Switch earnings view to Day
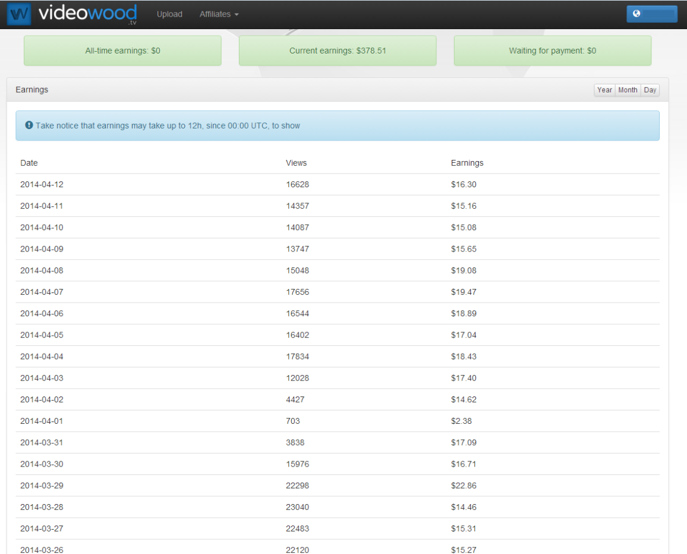 point(650,90)
